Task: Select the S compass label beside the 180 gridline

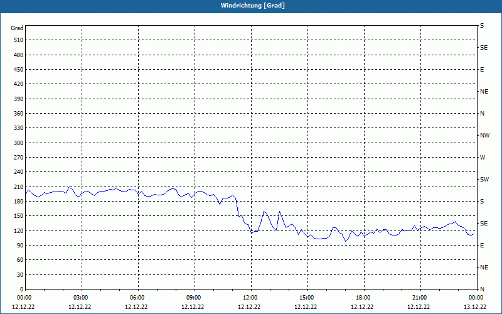Action: pyautogui.click(x=482, y=202)
